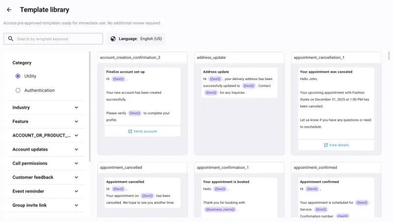Click the 'Hello John,' greeting text
Image resolution: width=393 pixels, height=222 pixels.
click(x=309, y=79)
